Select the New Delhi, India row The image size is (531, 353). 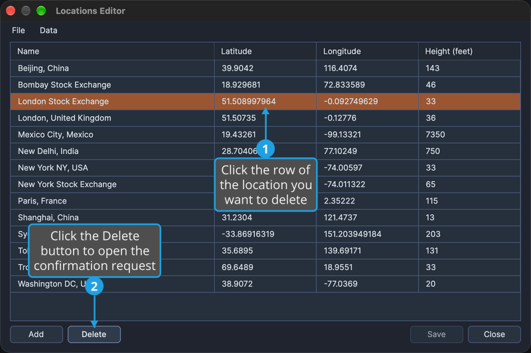[x=265, y=151]
